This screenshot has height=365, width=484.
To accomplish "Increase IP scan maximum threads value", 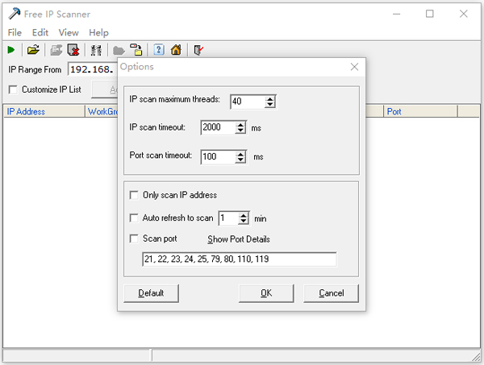I will pos(270,99).
